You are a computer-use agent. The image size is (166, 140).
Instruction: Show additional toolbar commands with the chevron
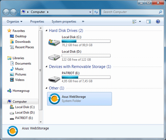coord(83,21)
